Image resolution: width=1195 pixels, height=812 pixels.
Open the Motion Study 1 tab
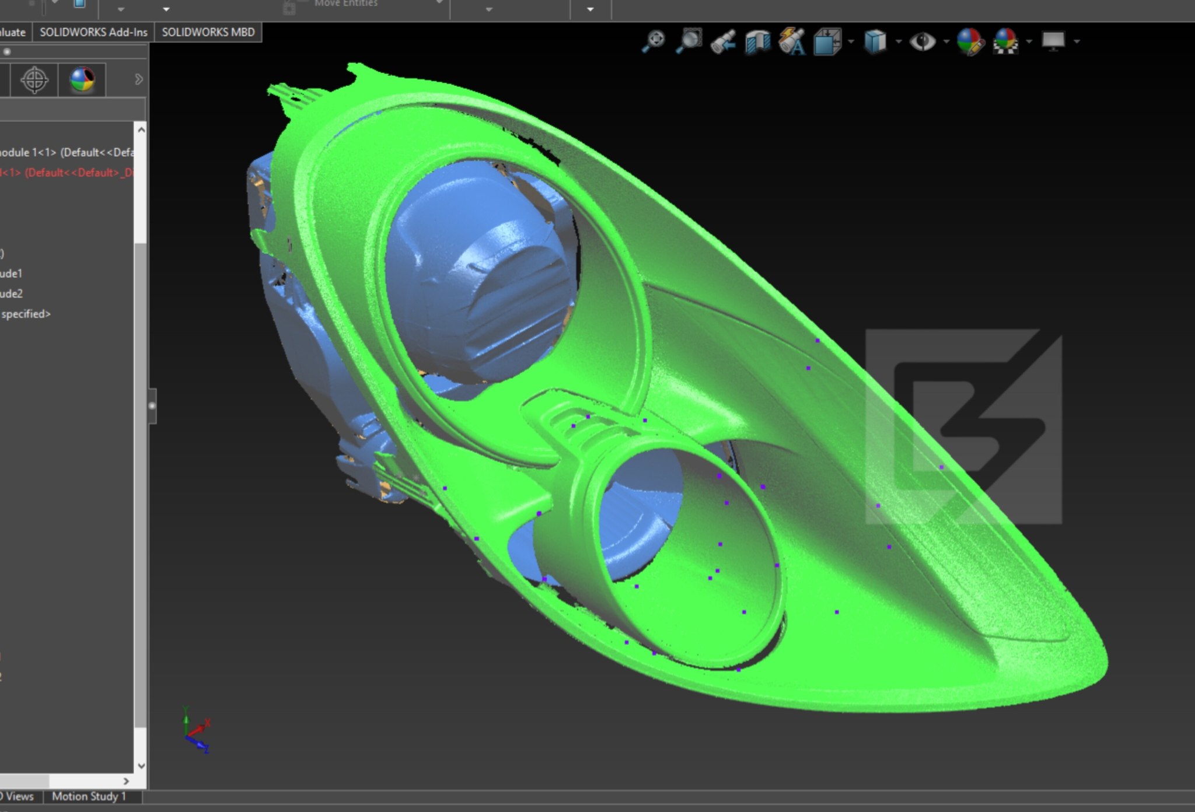point(89,796)
